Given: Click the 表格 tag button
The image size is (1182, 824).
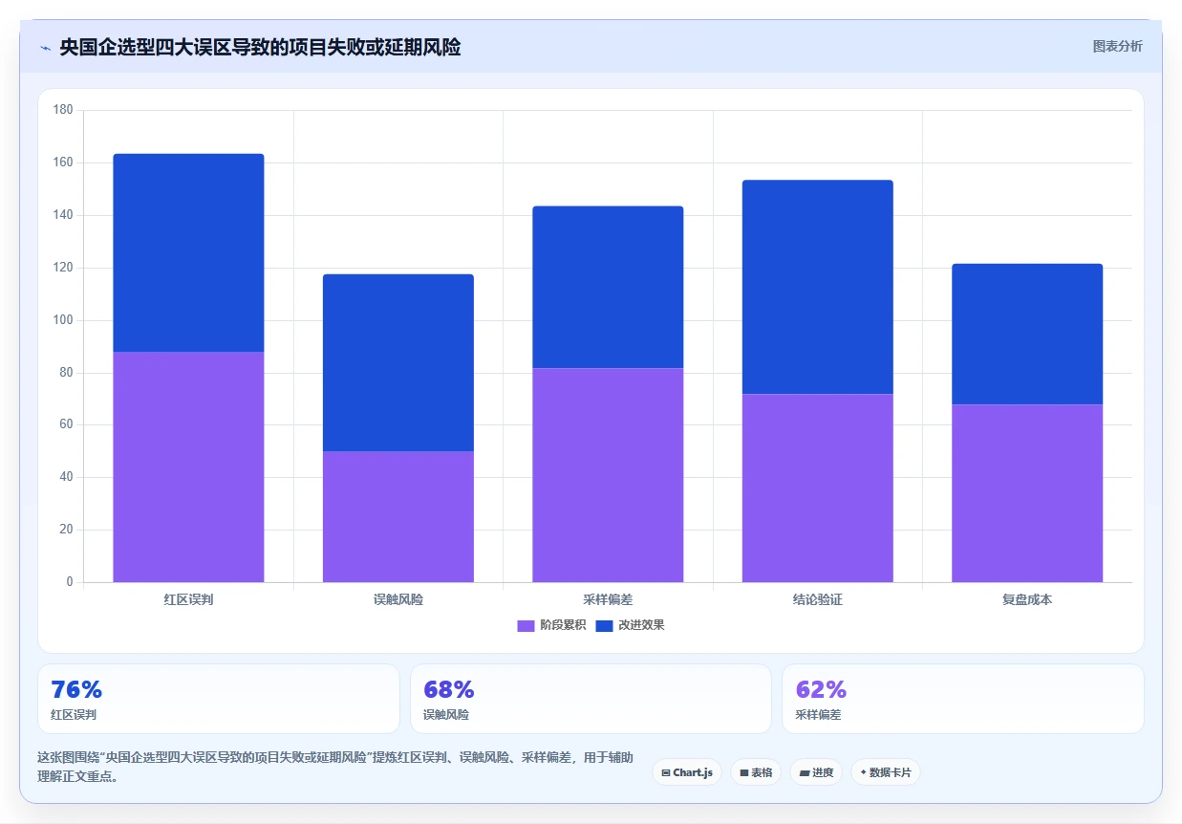Looking at the screenshot, I should pyautogui.click(x=756, y=772).
